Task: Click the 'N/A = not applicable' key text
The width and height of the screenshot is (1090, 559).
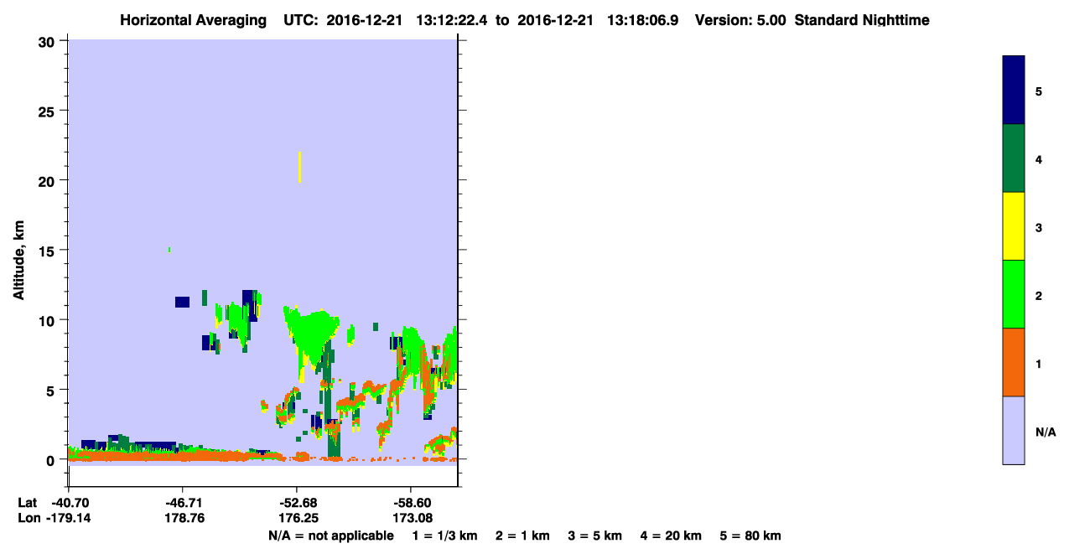Action: pyautogui.click(x=330, y=536)
